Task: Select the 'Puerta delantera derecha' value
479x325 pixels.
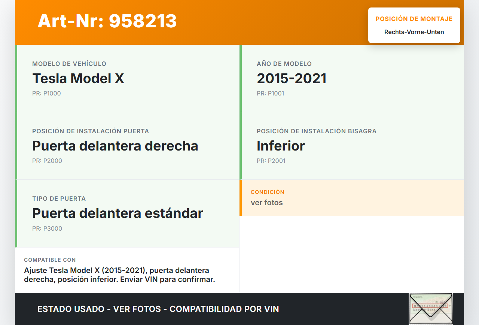Action: tap(115, 146)
